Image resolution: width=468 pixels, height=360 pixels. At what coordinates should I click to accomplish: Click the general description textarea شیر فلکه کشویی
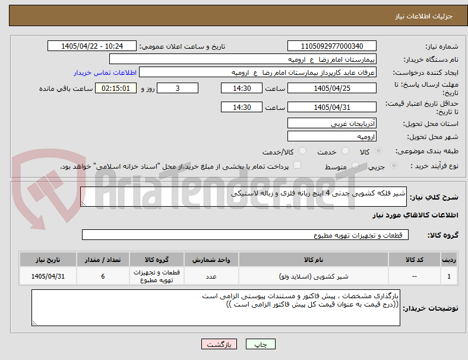tap(244, 197)
